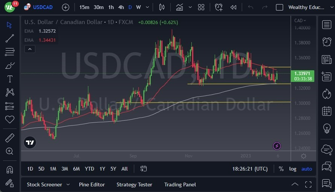
Task: Toggle log scale mode
Action: 293,169
